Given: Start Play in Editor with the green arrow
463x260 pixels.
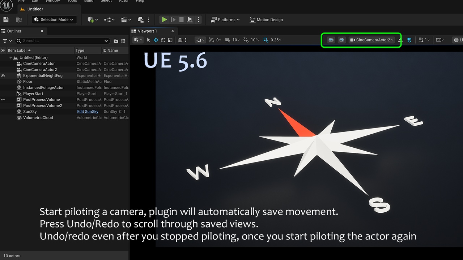Looking at the screenshot, I should 164,19.
